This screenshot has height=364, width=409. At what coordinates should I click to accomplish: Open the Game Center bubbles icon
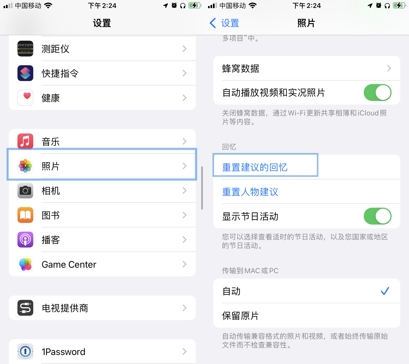25,264
